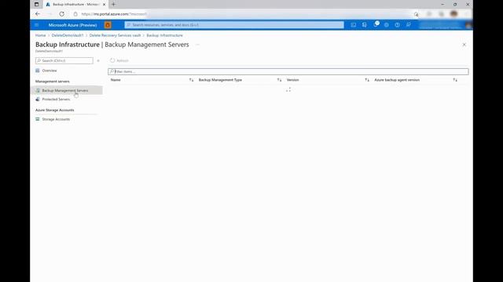Open Storage Accounts in the sidebar
This screenshot has height=282, width=503.
pos(56,119)
